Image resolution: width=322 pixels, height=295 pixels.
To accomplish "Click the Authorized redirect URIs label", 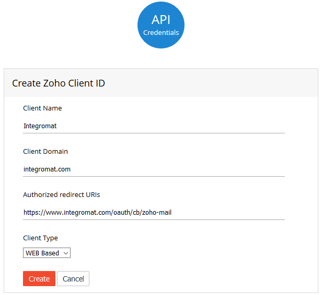I will [x=61, y=195].
